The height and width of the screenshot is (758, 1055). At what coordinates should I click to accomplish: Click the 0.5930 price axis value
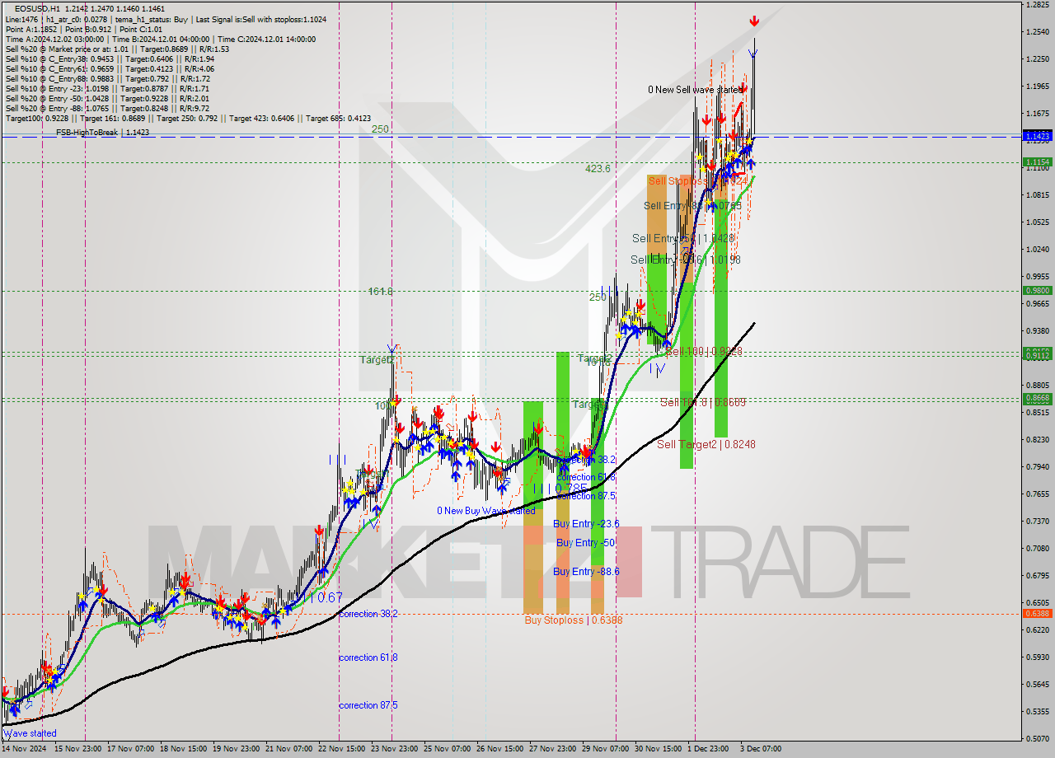1037,657
